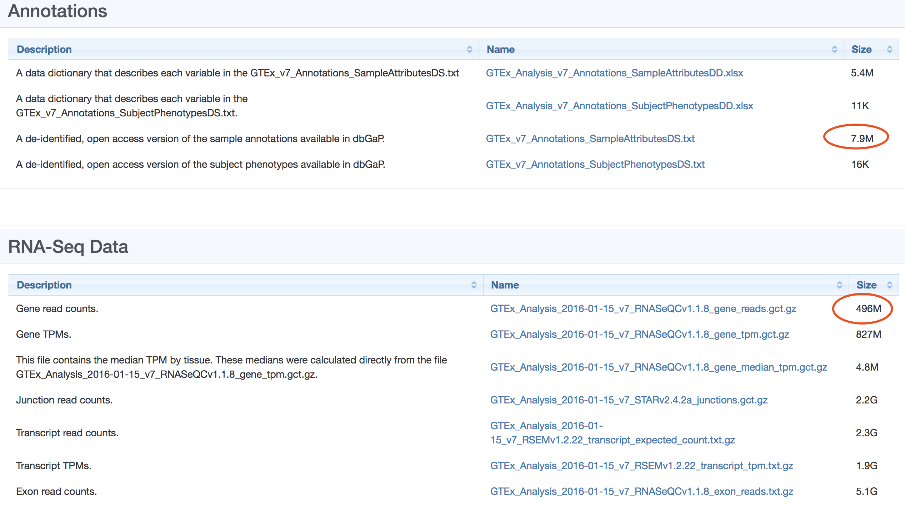This screenshot has width=905, height=507.
Task: Click sort arrows in RNA-Seq Name header
Action: (x=839, y=285)
